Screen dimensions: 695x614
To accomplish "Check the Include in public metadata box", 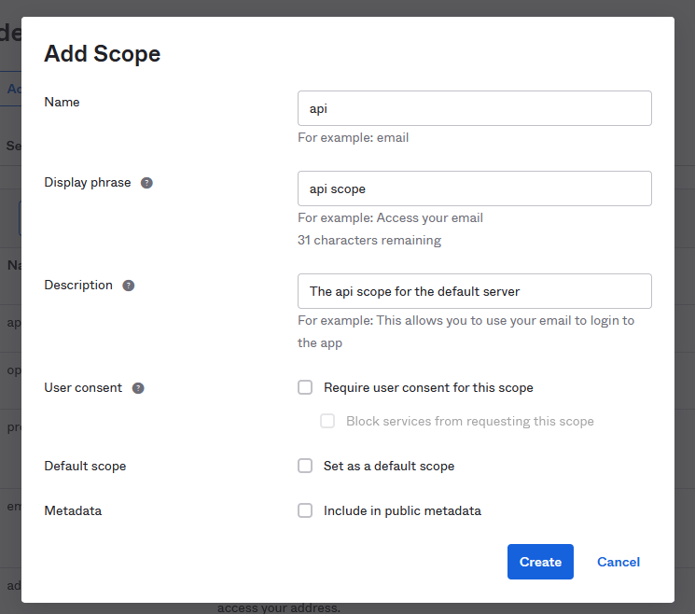I will pyautogui.click(x=305, y=510).
